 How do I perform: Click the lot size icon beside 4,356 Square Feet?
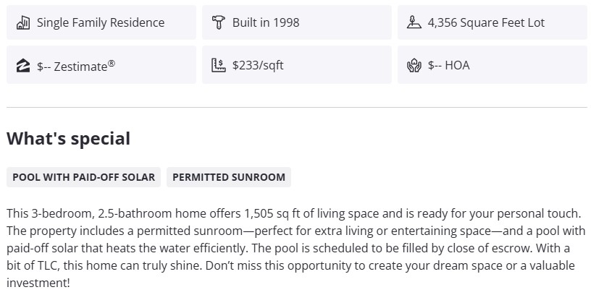click(414, 22)
